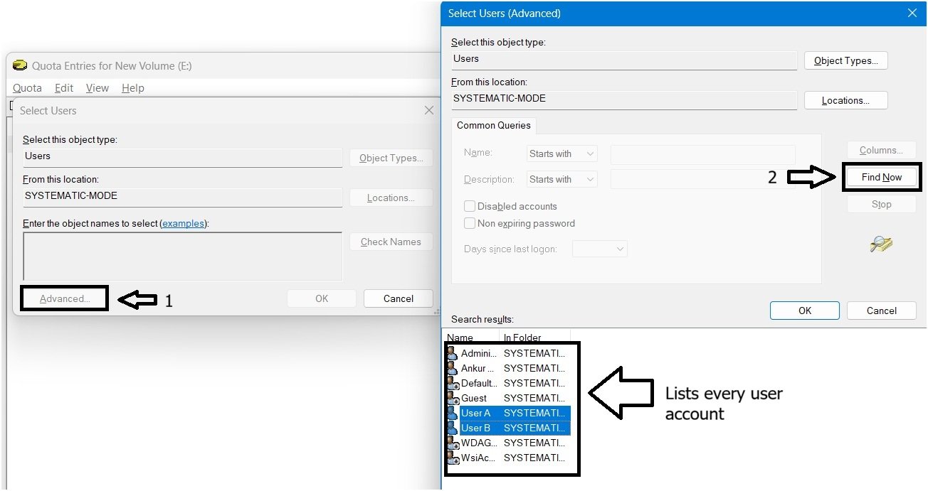Click the WDAG account user icon
This screenshot has width=928, height=491.
coord(452,443)
